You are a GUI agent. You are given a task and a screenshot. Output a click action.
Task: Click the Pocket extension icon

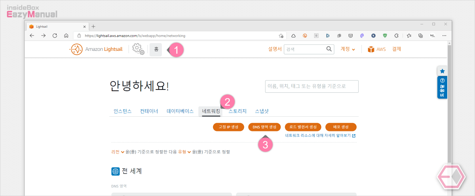(351, 35)
